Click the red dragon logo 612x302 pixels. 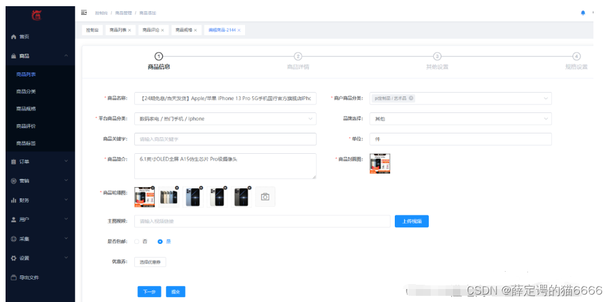click(x=37, y=15)
